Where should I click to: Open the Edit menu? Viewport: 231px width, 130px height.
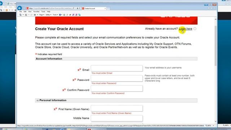(x=25, y=12)
